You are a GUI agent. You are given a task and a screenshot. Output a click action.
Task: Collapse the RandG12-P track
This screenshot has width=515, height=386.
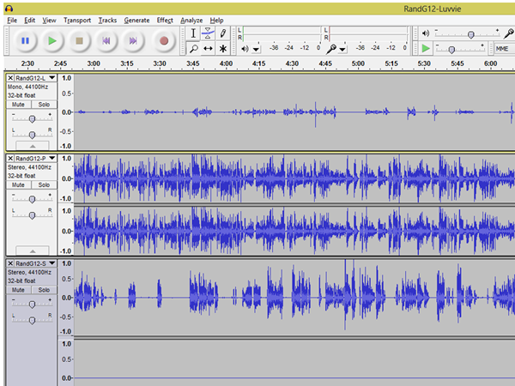click(x=33, y=250)
